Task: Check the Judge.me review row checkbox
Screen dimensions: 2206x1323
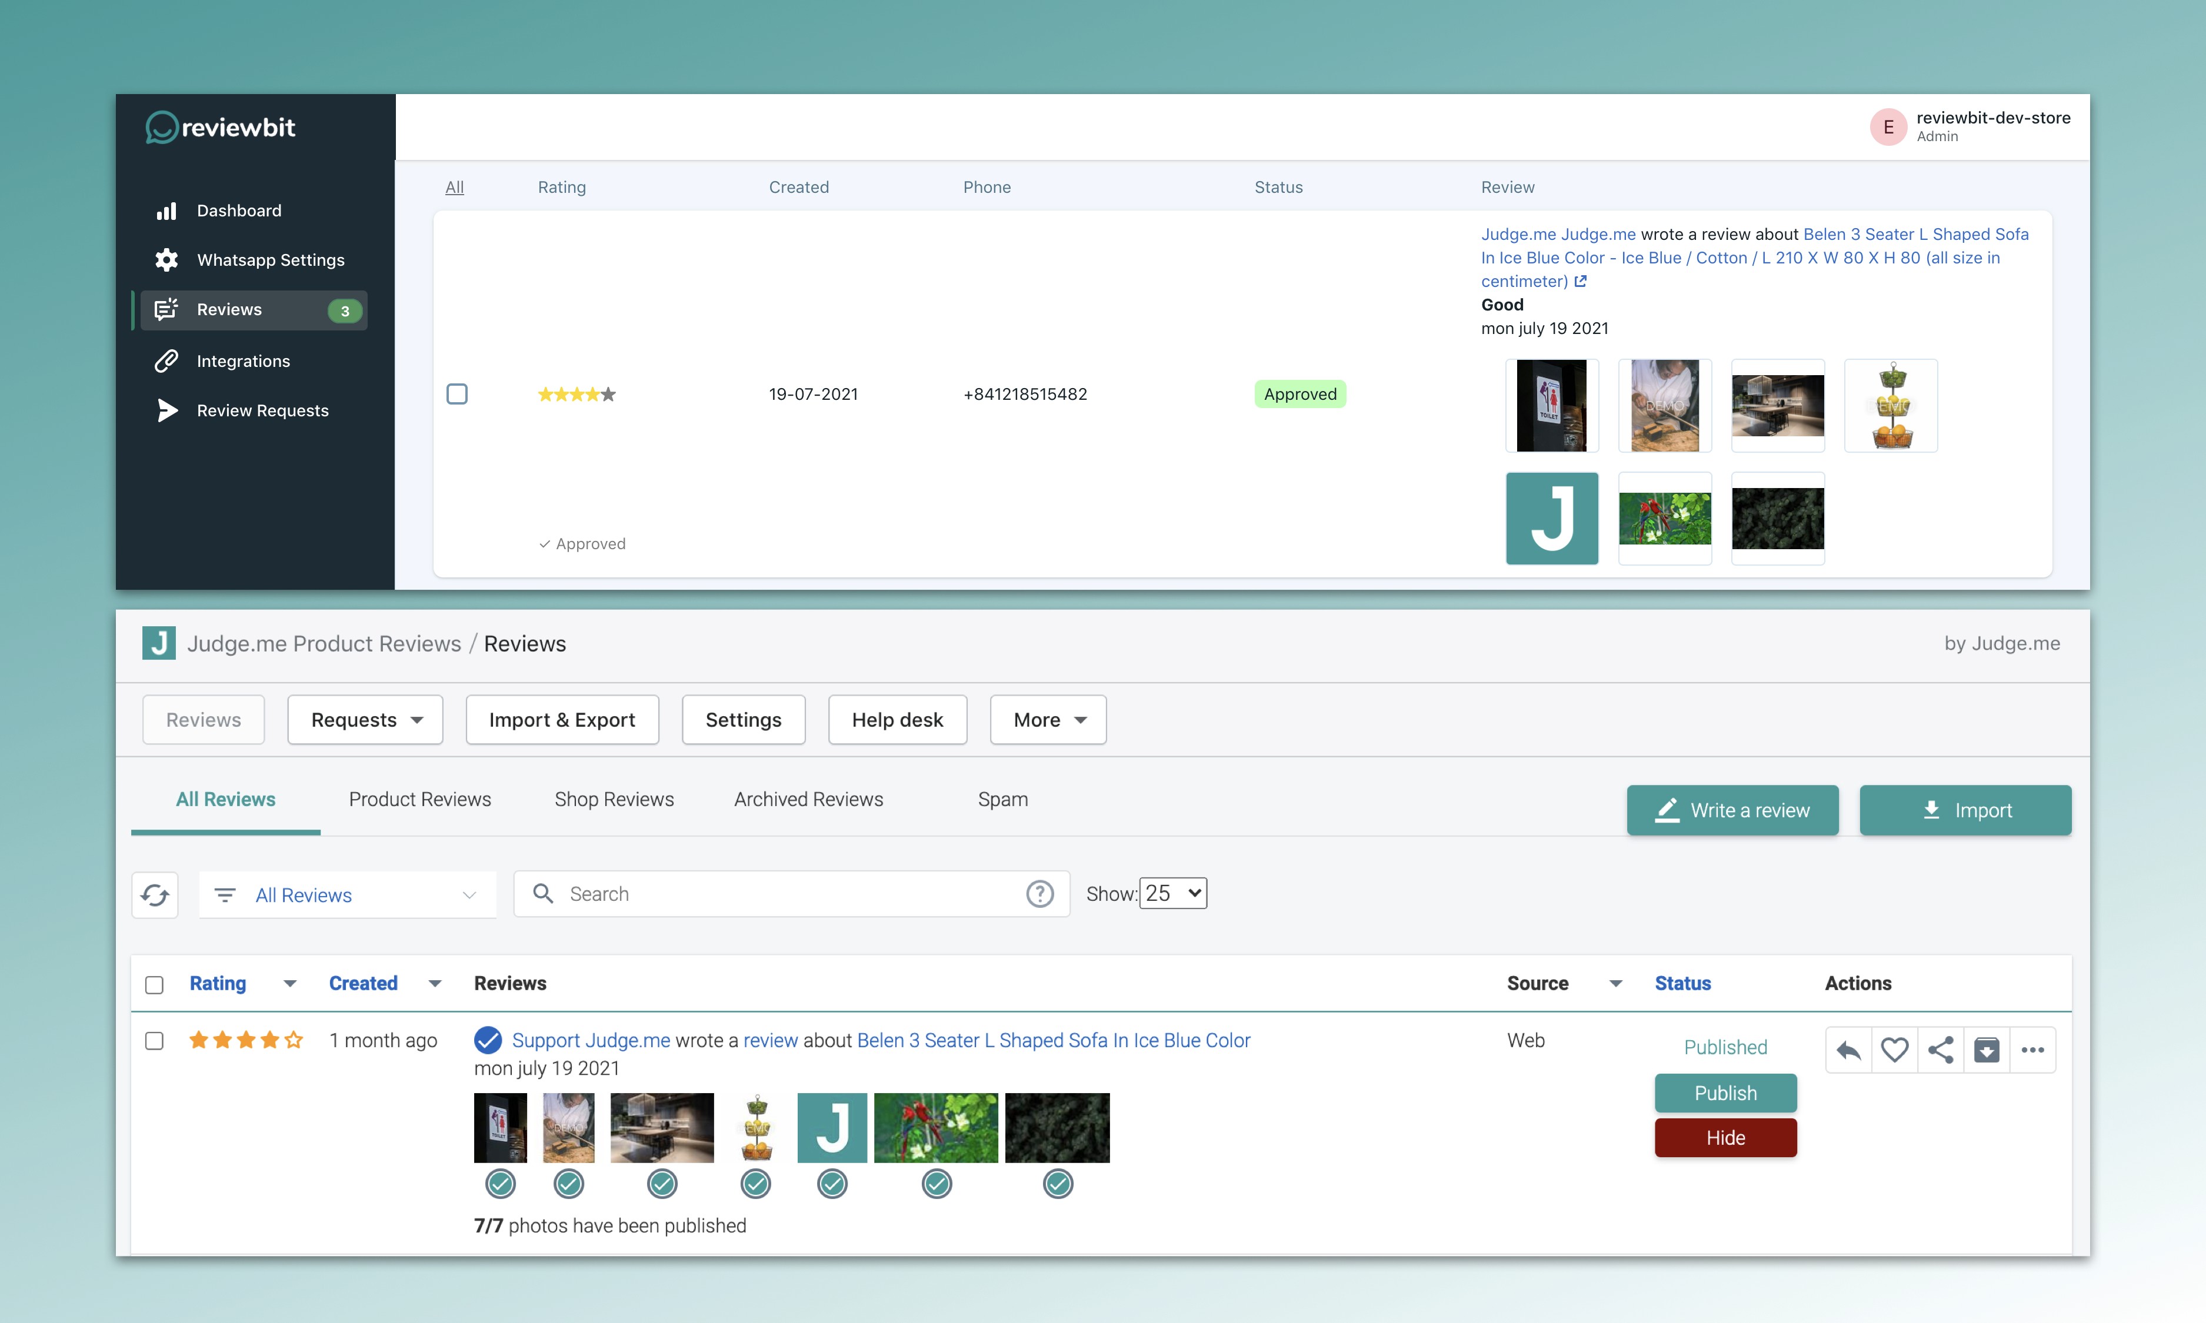Action: 154,1040
